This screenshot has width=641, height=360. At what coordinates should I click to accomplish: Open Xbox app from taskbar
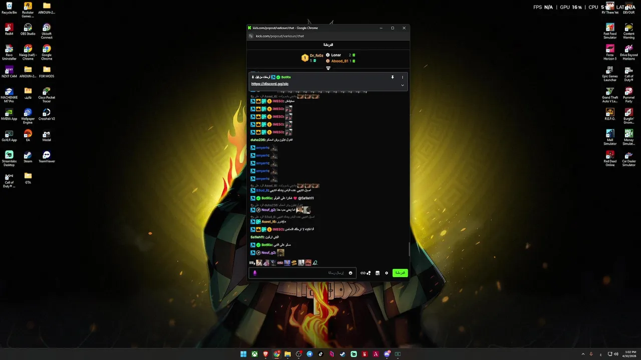point(254,354)
